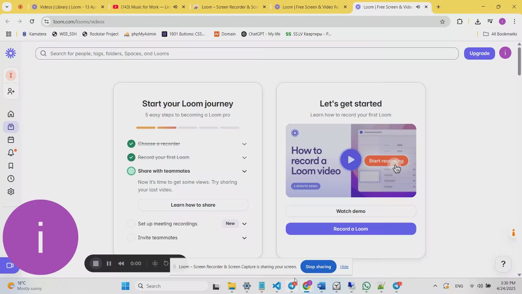
Task: Open VS Code from taskbar
Action: pyautogui.click(x=277, y=286)
